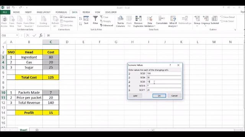The width and height of the screenshot is (245, 137).
Task: Select cell with Profit value 15
Action: 51,113
